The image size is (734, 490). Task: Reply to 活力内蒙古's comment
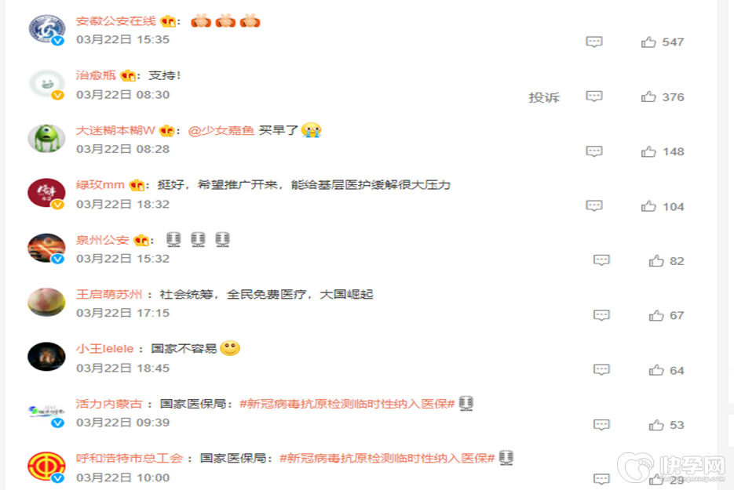[x=601, y=425]
